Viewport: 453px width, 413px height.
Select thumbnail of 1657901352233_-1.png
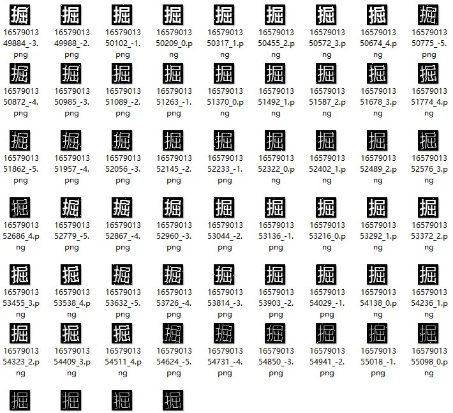(224, 140)
